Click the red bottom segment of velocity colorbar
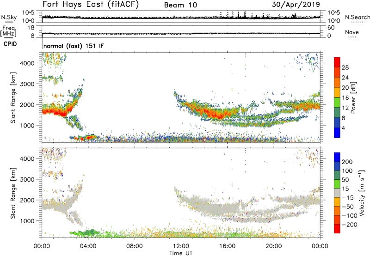This screenshot has width=370, height=256. click(x=337, y=229)
